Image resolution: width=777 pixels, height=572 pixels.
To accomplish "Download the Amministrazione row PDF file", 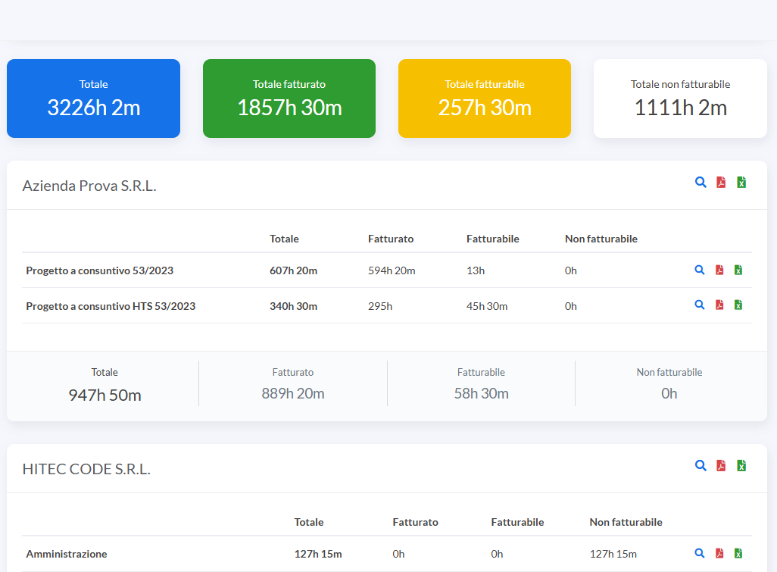I will point(719,553).
